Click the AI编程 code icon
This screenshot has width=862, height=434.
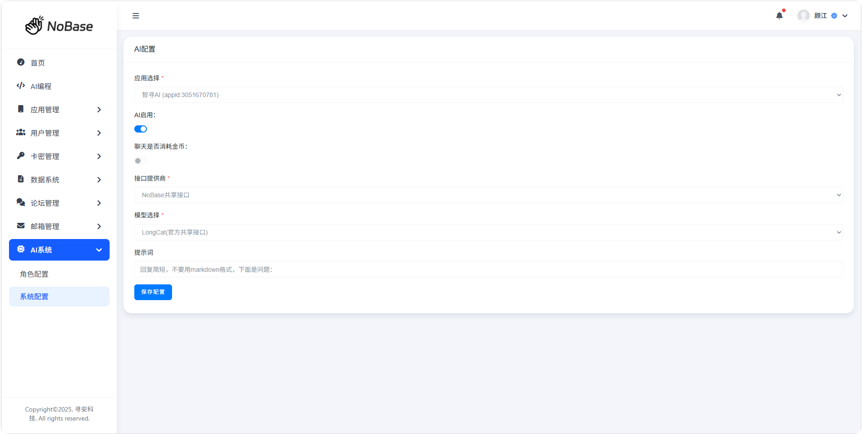point(21,86)
